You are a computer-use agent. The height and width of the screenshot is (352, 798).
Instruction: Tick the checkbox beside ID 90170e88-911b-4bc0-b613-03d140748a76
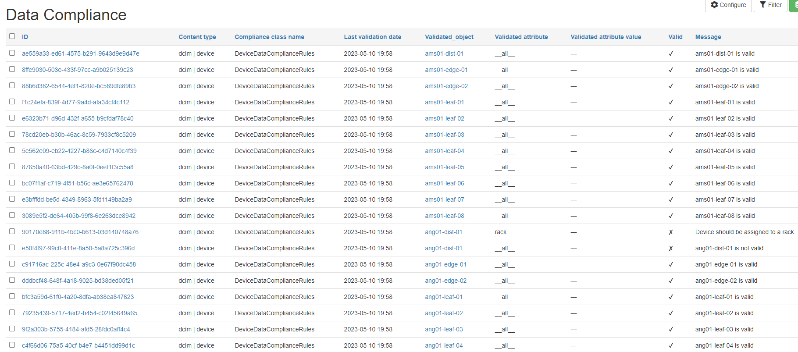click(12, 231)
